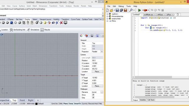Expand the <python> tree node
Image resolution: width=189 pixels, height=106 pixels.
[x=107, y=14]
